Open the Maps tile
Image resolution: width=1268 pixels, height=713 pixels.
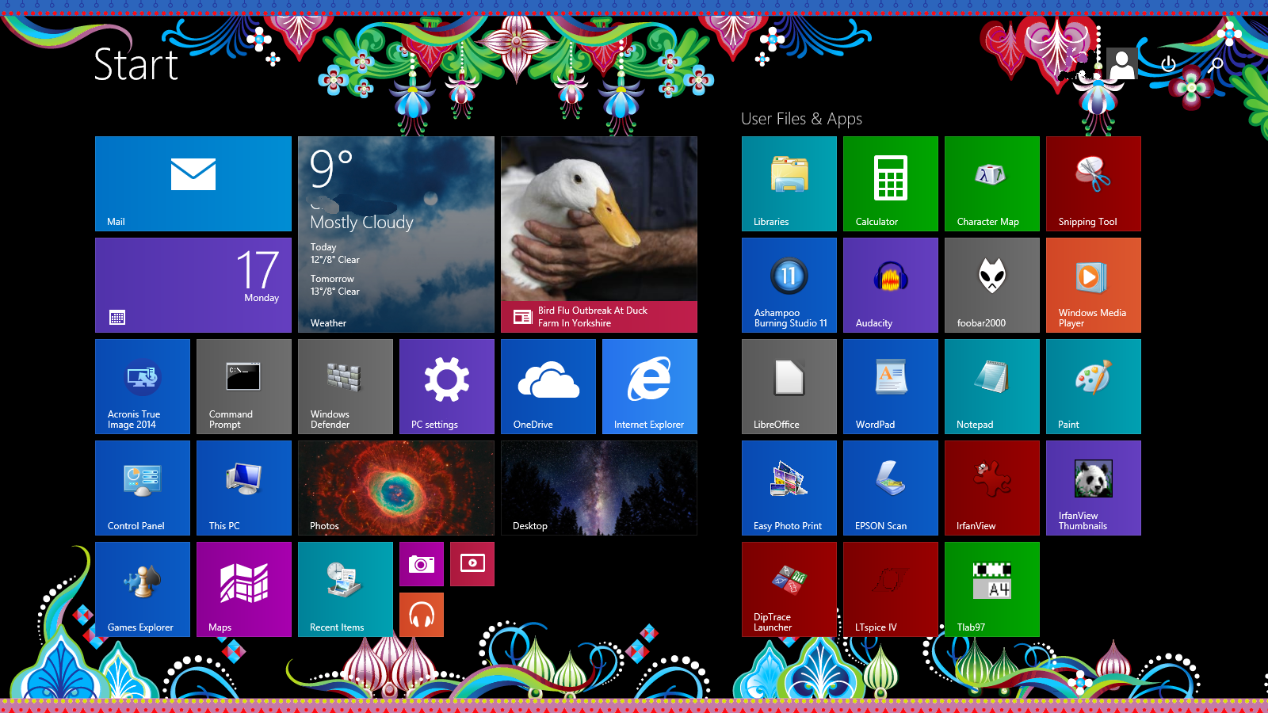click(x=244, y=589)
